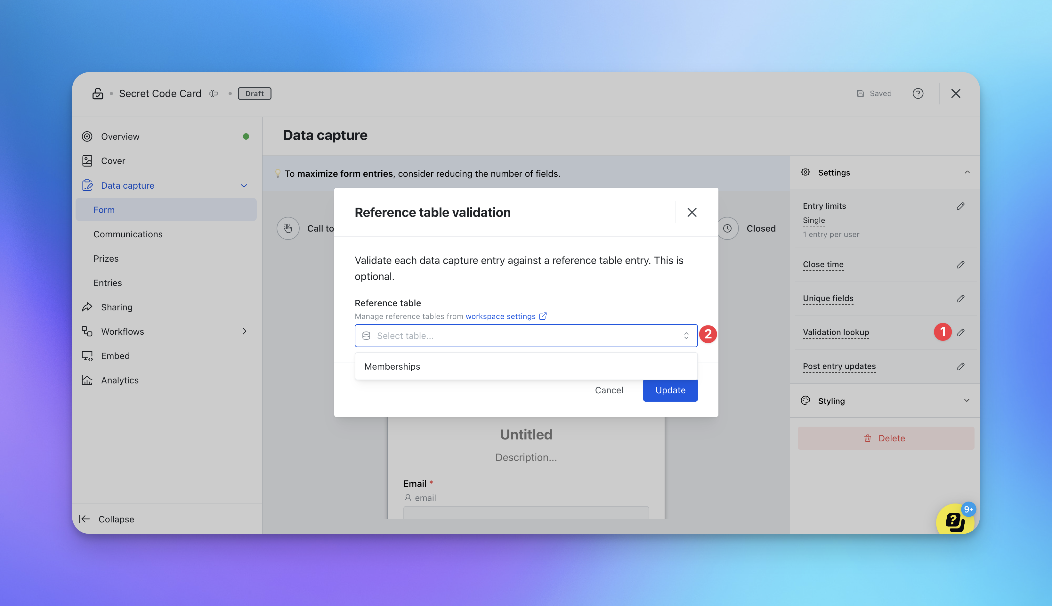
Task: Open Communications in the sidebar
Action: tap(128, 234)
